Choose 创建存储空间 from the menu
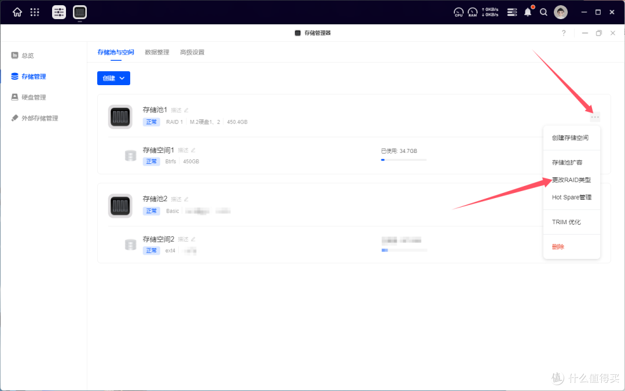 pyautogui.click(x=572, y=138)
